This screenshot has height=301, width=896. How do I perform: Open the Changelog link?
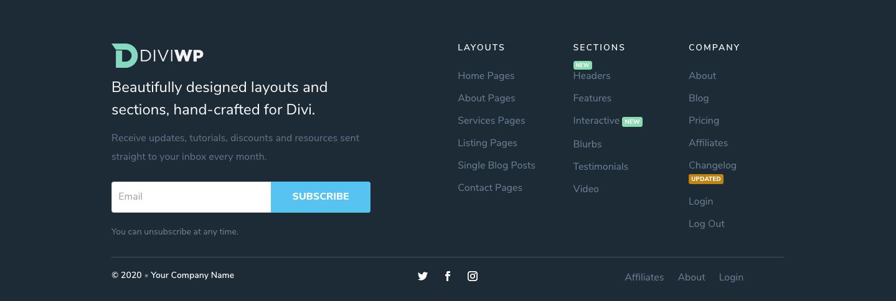click(x=712, y=165)
